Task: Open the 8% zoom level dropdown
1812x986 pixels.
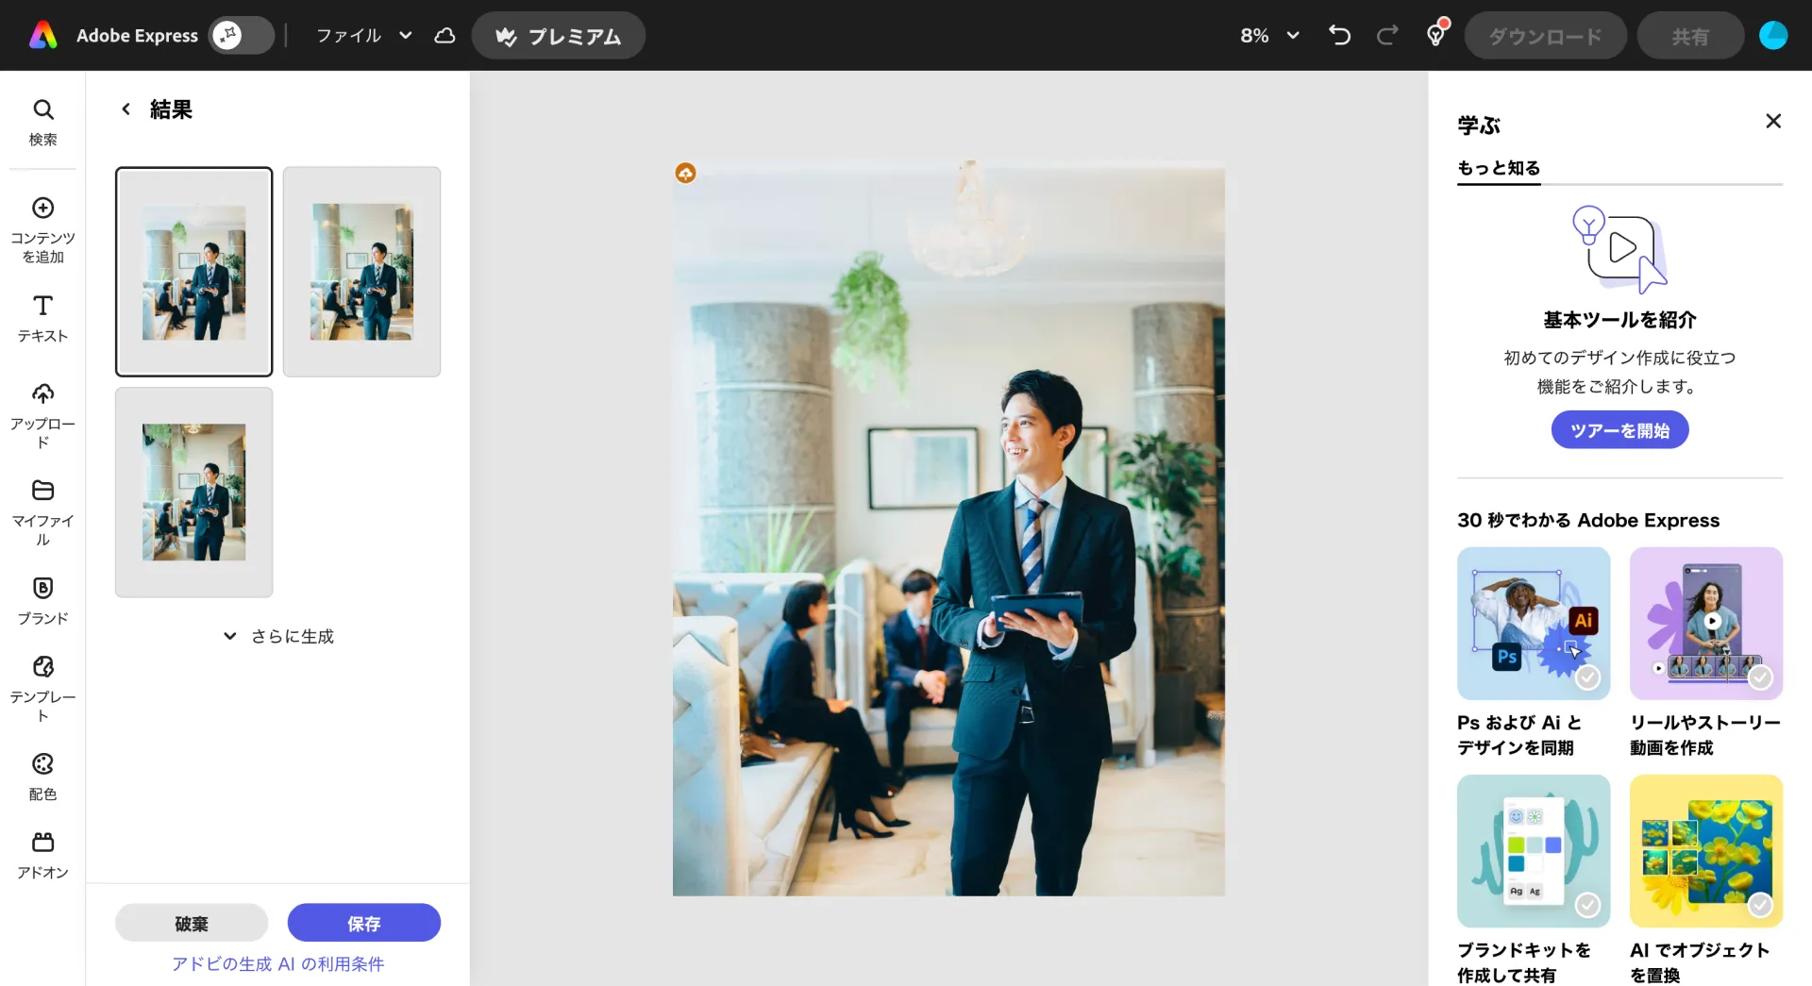Action: pos(1269,36)
